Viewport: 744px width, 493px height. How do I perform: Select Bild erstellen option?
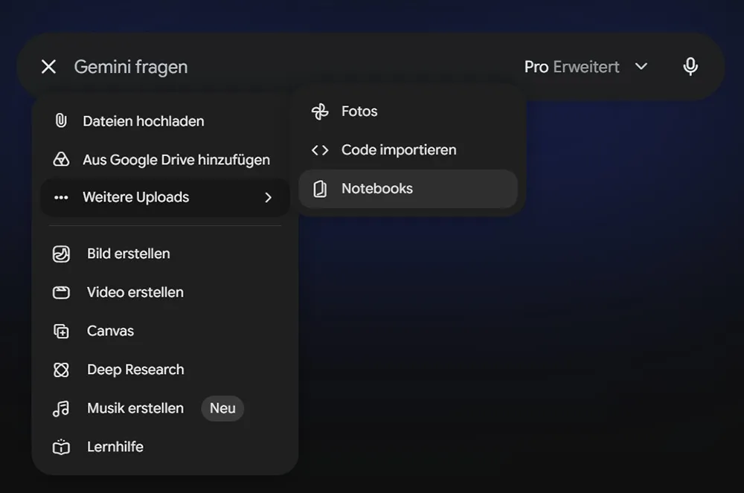[x=165, y=254]
